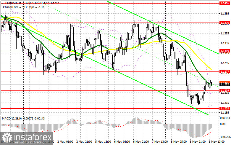Click the red 1.1203 level price tag
Viewport: 231px width, 145px height.
224,109
